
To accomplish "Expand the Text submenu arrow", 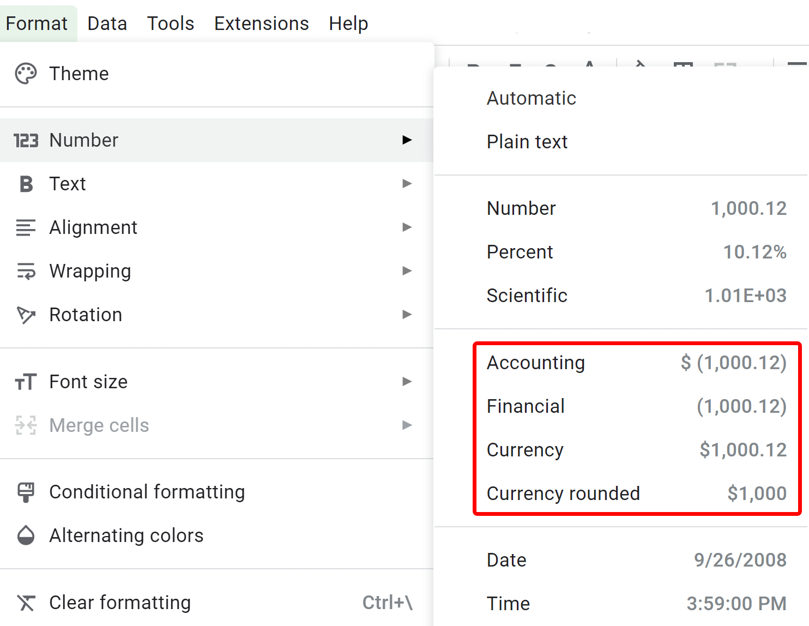I will pos(407,184).
